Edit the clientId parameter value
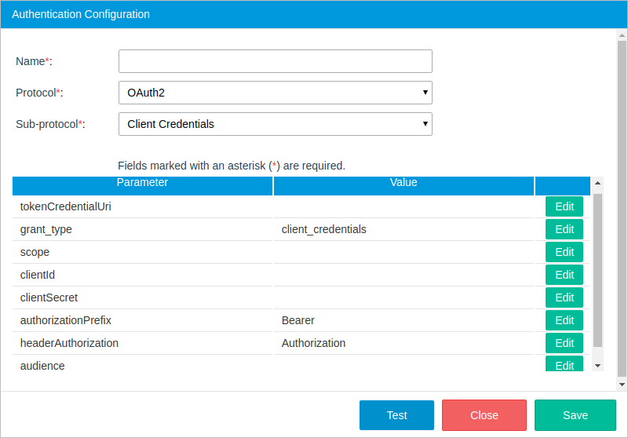Image resolution: width=628 pixels, height=438 pixels. pos(564,275)
